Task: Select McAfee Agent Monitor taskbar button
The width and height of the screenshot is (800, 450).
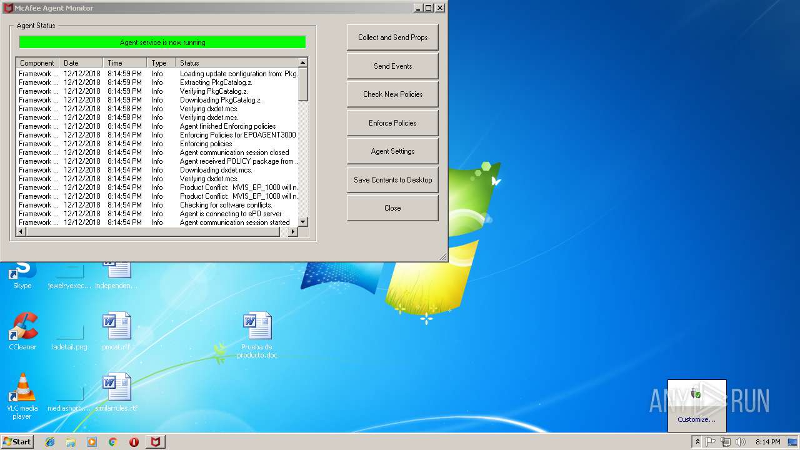Action: pos(156,442)
